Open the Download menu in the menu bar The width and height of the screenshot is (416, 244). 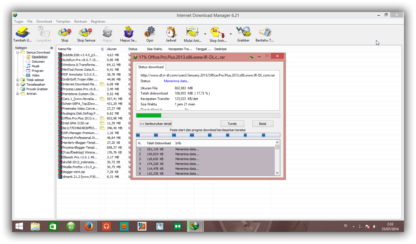[44, 21]
